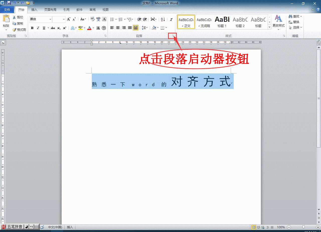321x232 pixels.
Task: Open 替换 to replace text
Action: 295,22
